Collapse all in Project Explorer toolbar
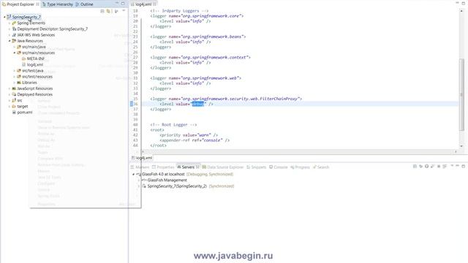This screenshot has width=468, height=263. (x=102, y=11)
